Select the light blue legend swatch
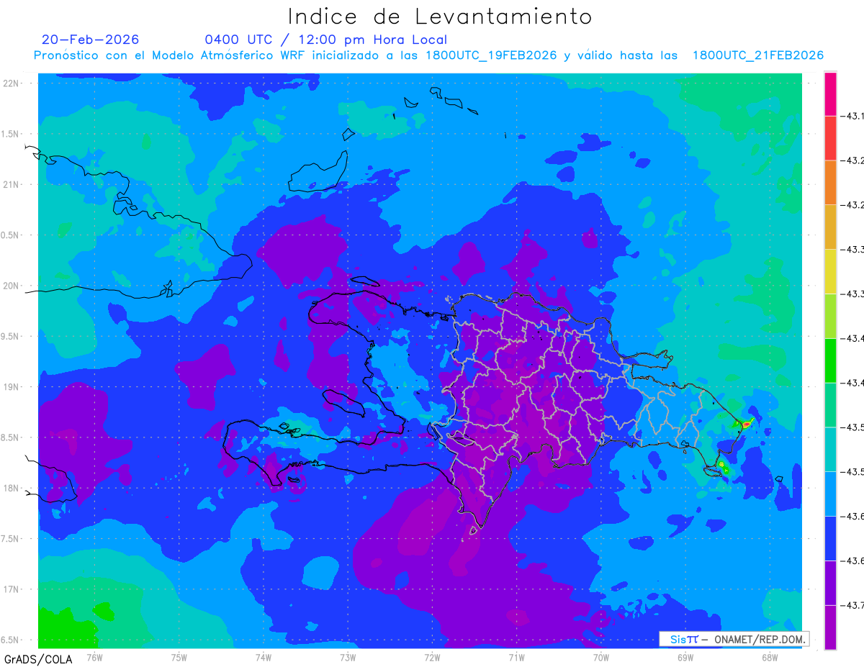The width and height of the screenshot is (864, 667). [830, 494]
